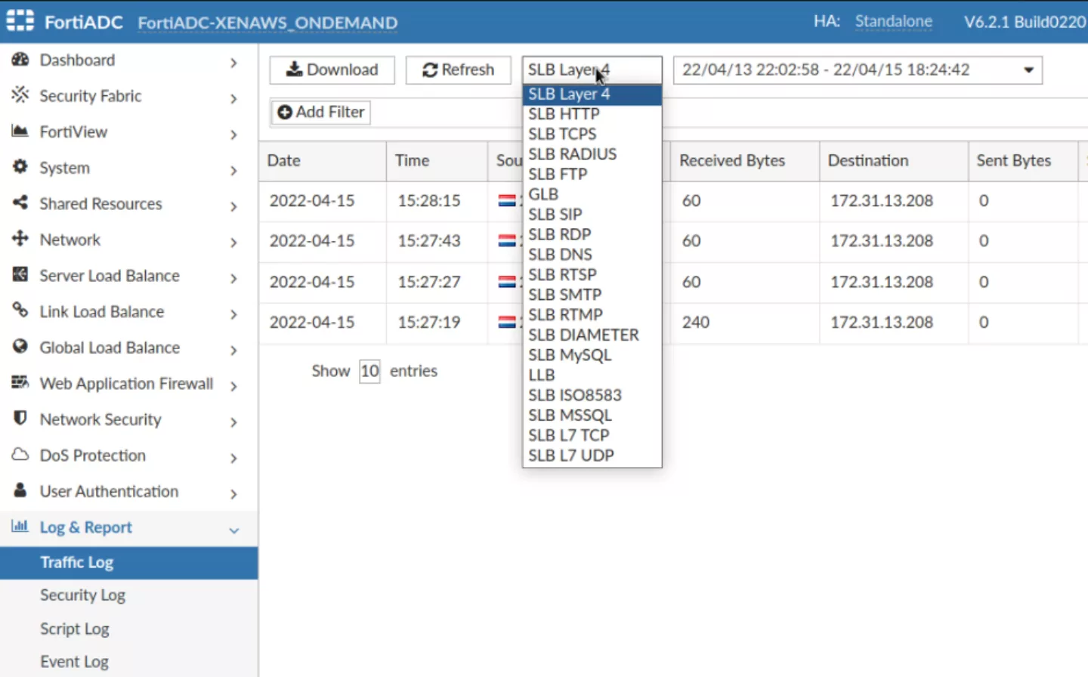Expand the Server Load Balance chevron
This screenshot has width=1088, height=677.
(x=233, y=278)
